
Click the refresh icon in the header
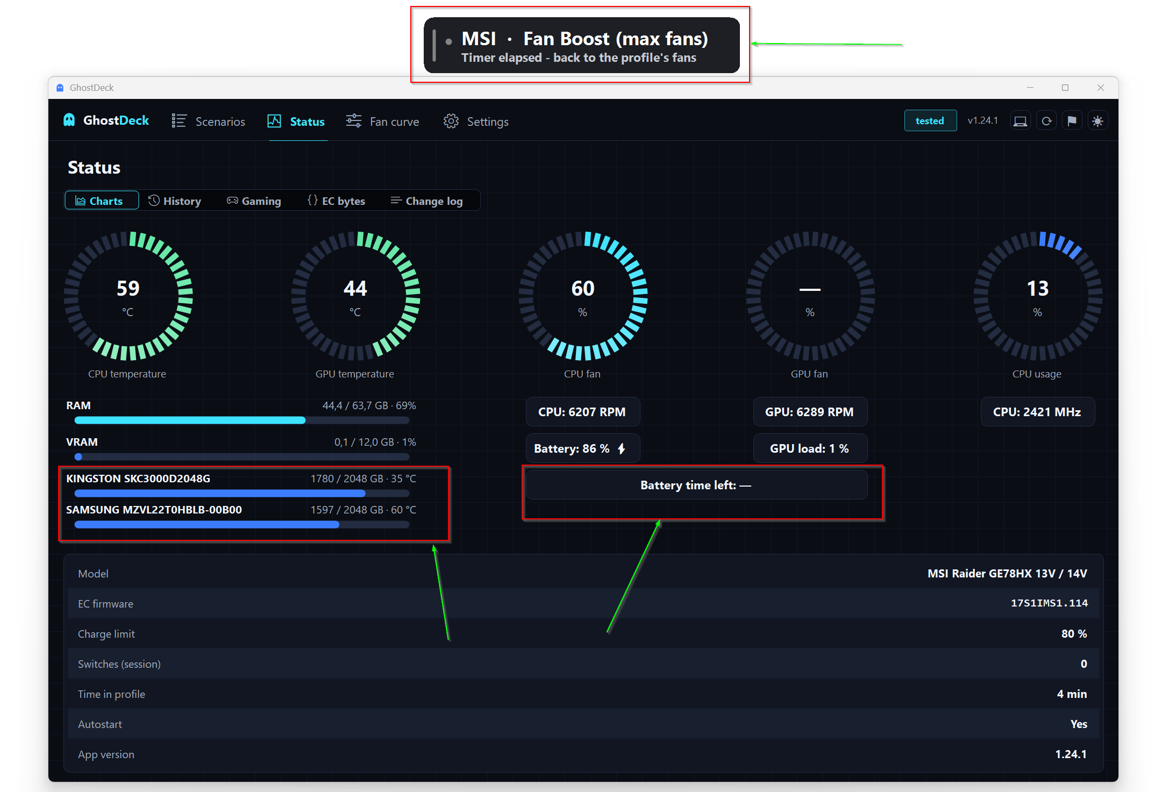click(1046, 121)
